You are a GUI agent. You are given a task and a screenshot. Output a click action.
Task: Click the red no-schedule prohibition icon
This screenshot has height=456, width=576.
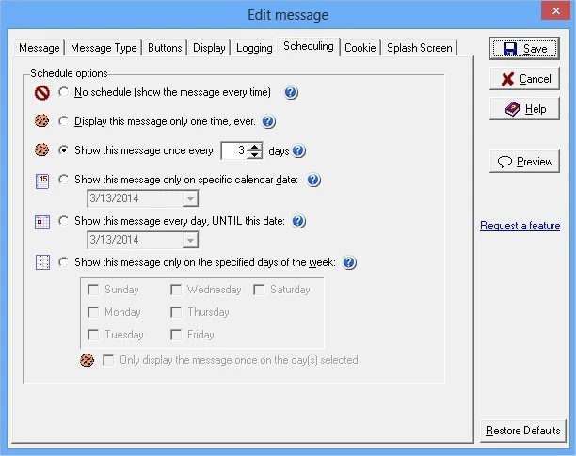[41, 93]
